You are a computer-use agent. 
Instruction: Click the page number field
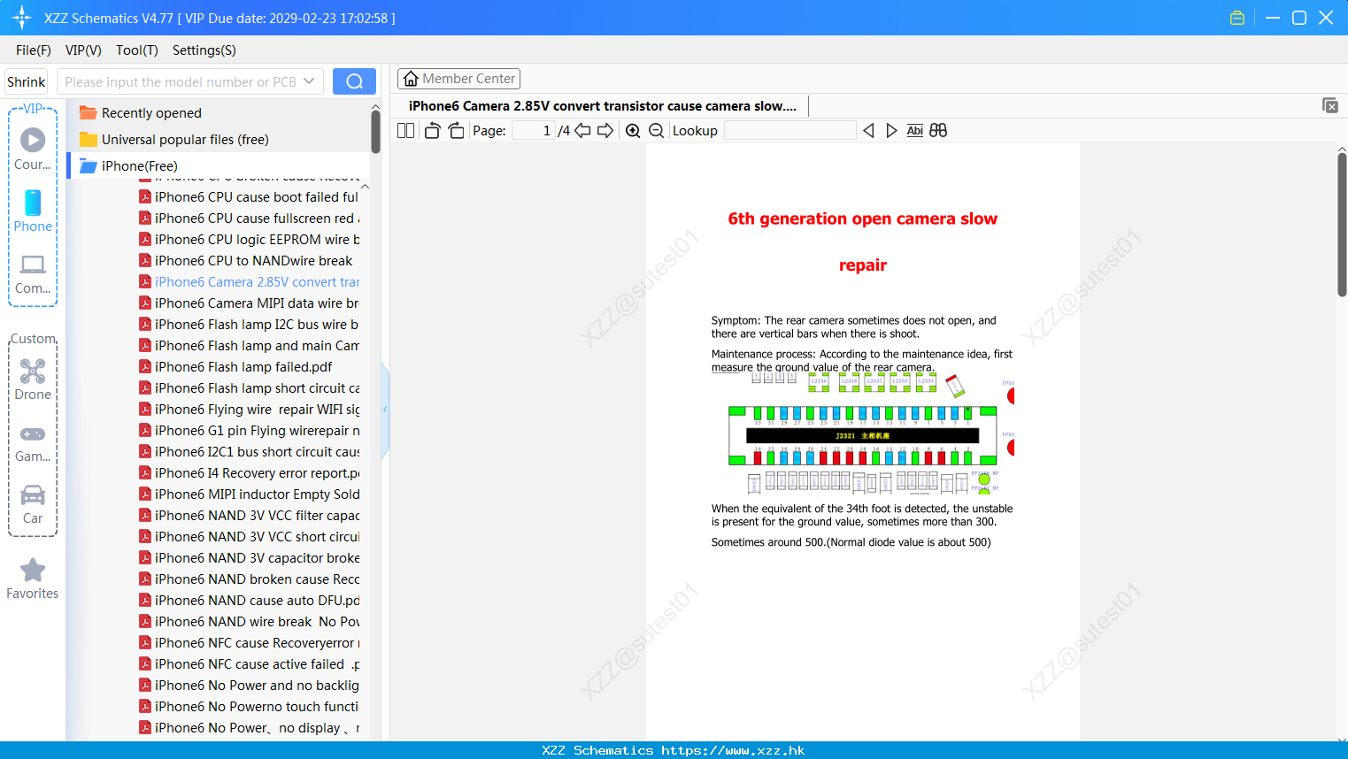click(534, 130)
